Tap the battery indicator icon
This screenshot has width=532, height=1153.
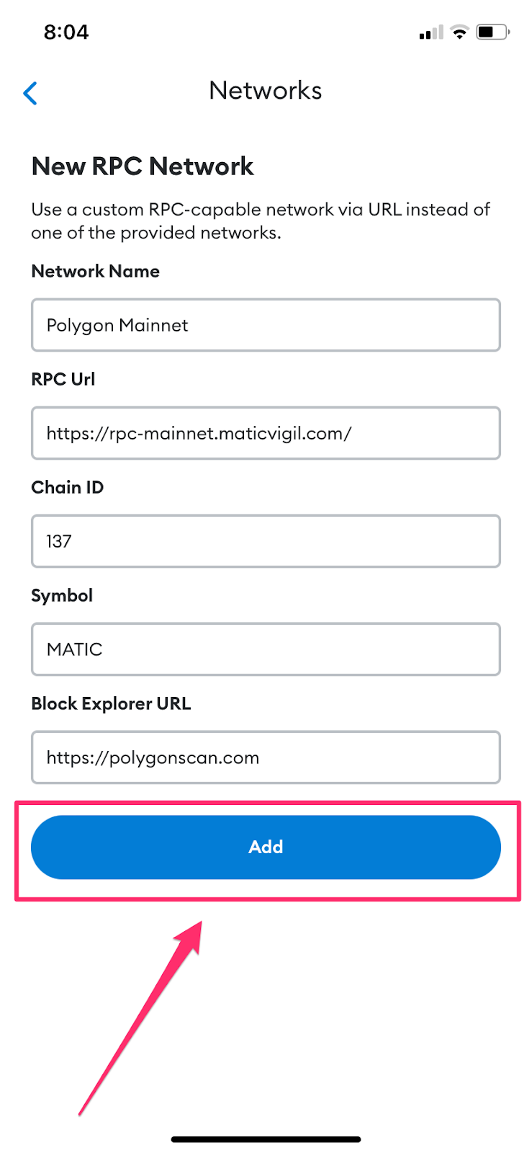pos(492,32)
